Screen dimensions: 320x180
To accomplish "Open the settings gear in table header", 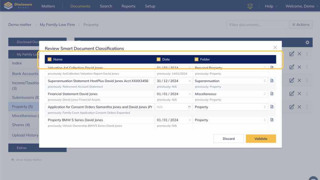I will [307, 42].
